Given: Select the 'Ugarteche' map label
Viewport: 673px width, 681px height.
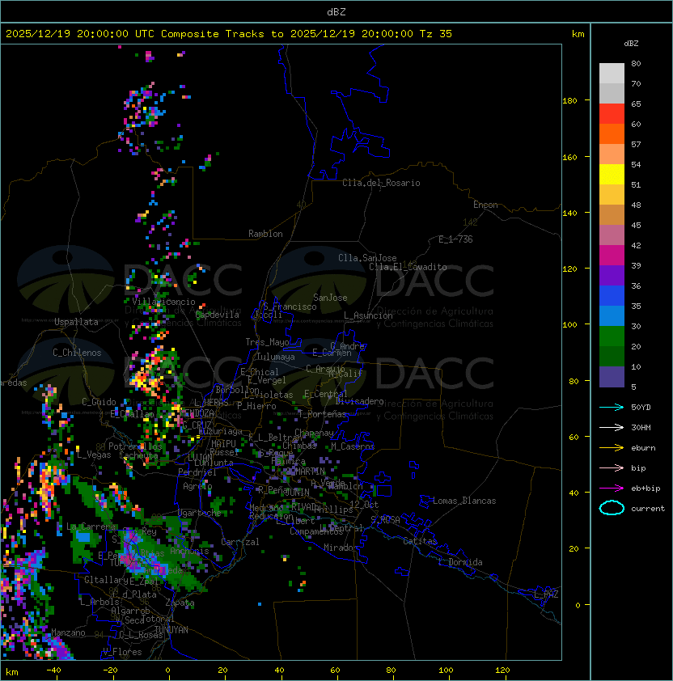Looking at the screenshot, I should [x=199, y=513].
